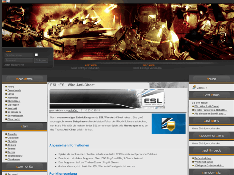
Task: Focus the Benutzername input field
Action: (19, 55)
